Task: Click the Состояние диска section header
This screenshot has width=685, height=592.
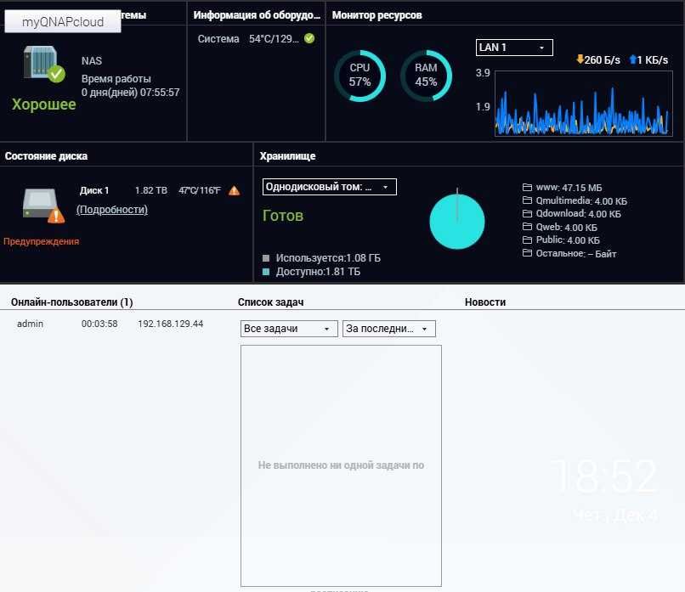Action: [46, 156]
